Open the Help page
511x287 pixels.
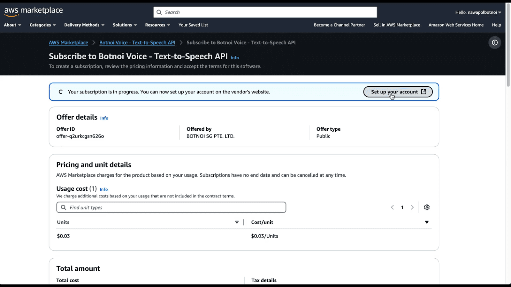496,25
